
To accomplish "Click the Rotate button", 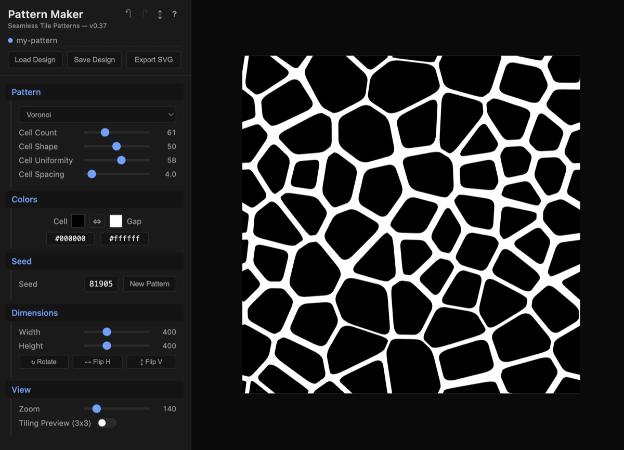I will (44, 362).
